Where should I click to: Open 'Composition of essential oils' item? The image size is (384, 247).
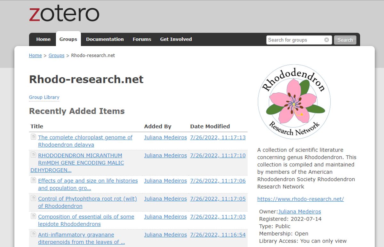click(x=86, y=220)
